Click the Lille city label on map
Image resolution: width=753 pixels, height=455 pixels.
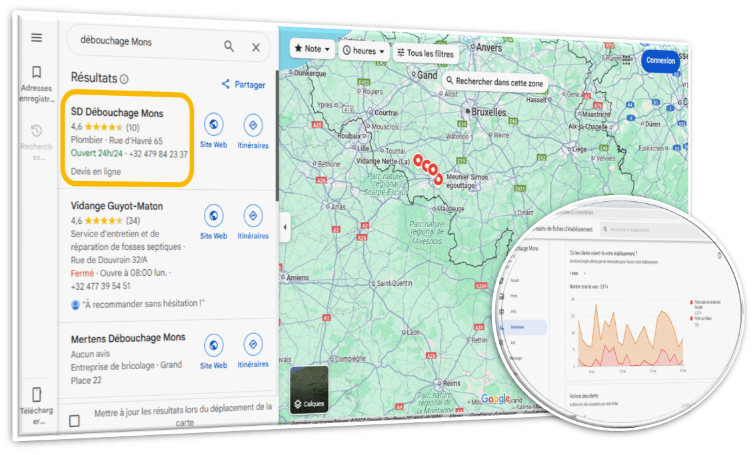click(363, 149)
